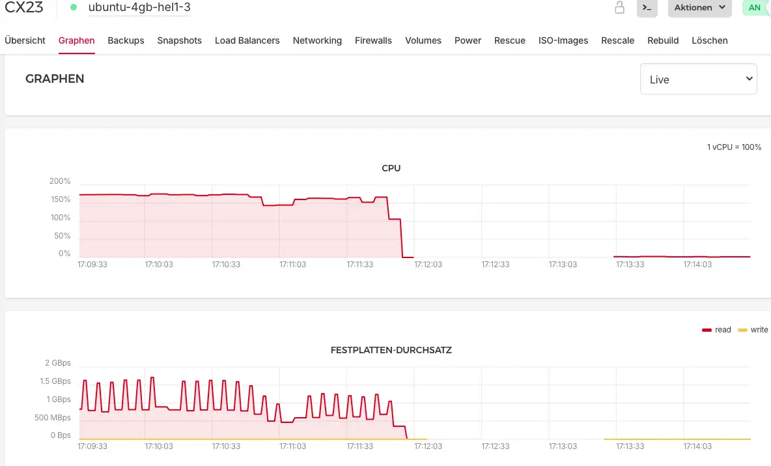This screenshot has height=466, width=771.
Task: Open the server web console terminal
Action: 647,8
